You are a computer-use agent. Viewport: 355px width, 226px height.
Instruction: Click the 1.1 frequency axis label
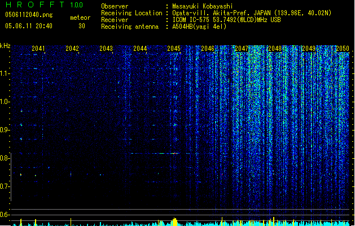[x=5, y=73]
